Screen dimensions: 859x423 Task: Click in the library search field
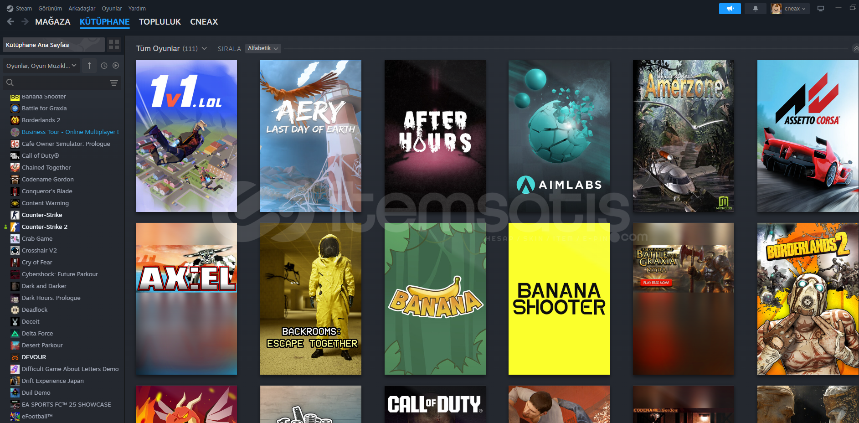tap(62, 83)
